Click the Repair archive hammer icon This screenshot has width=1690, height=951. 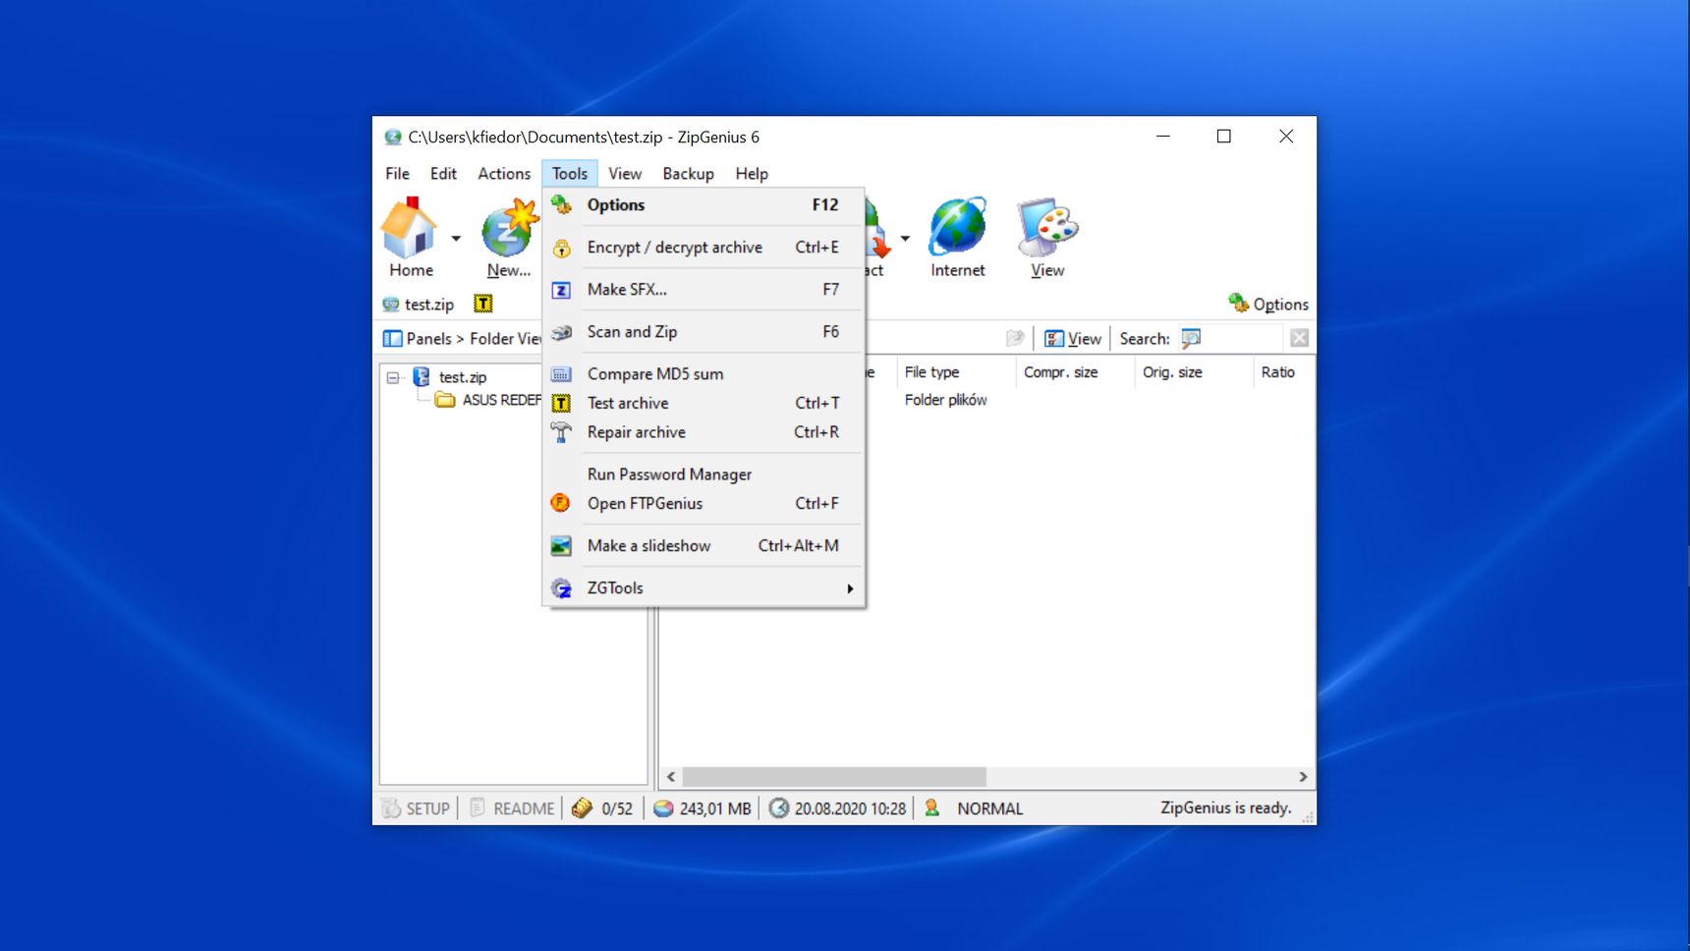561,432
